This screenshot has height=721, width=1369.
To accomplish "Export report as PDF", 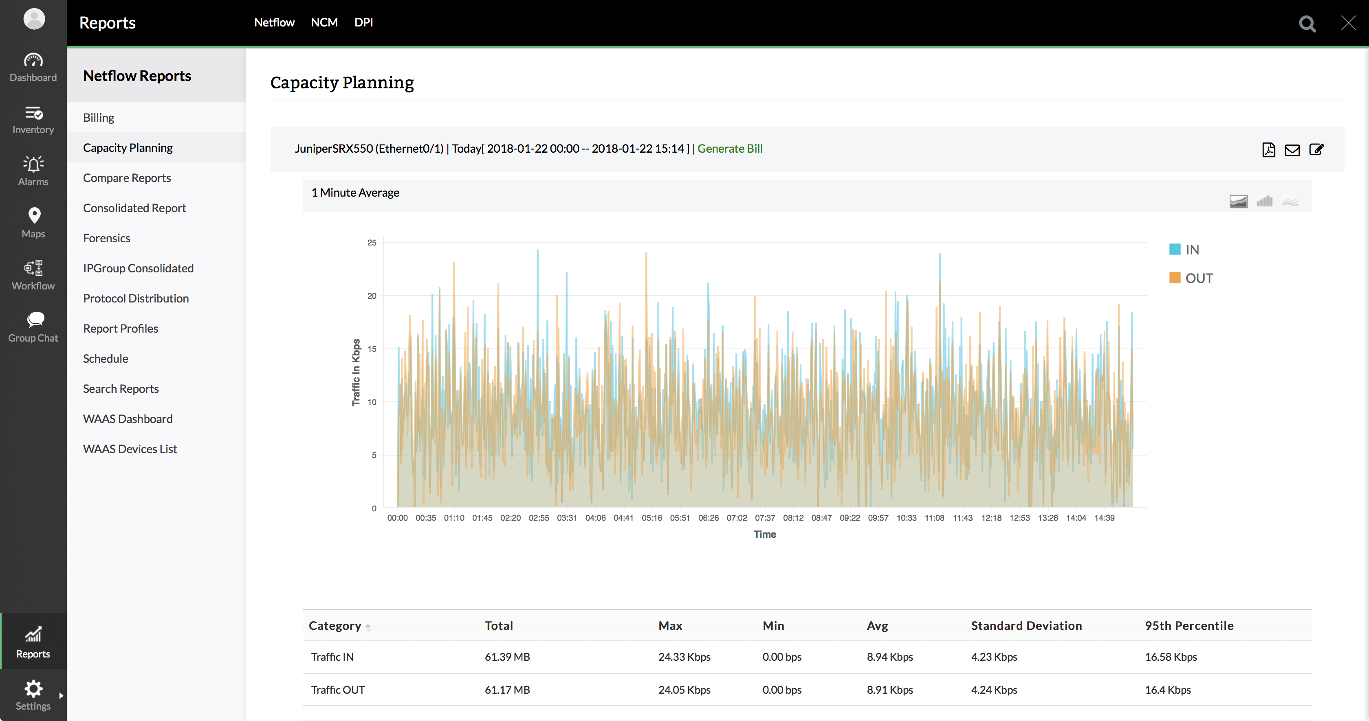I will coord(1268,150).
